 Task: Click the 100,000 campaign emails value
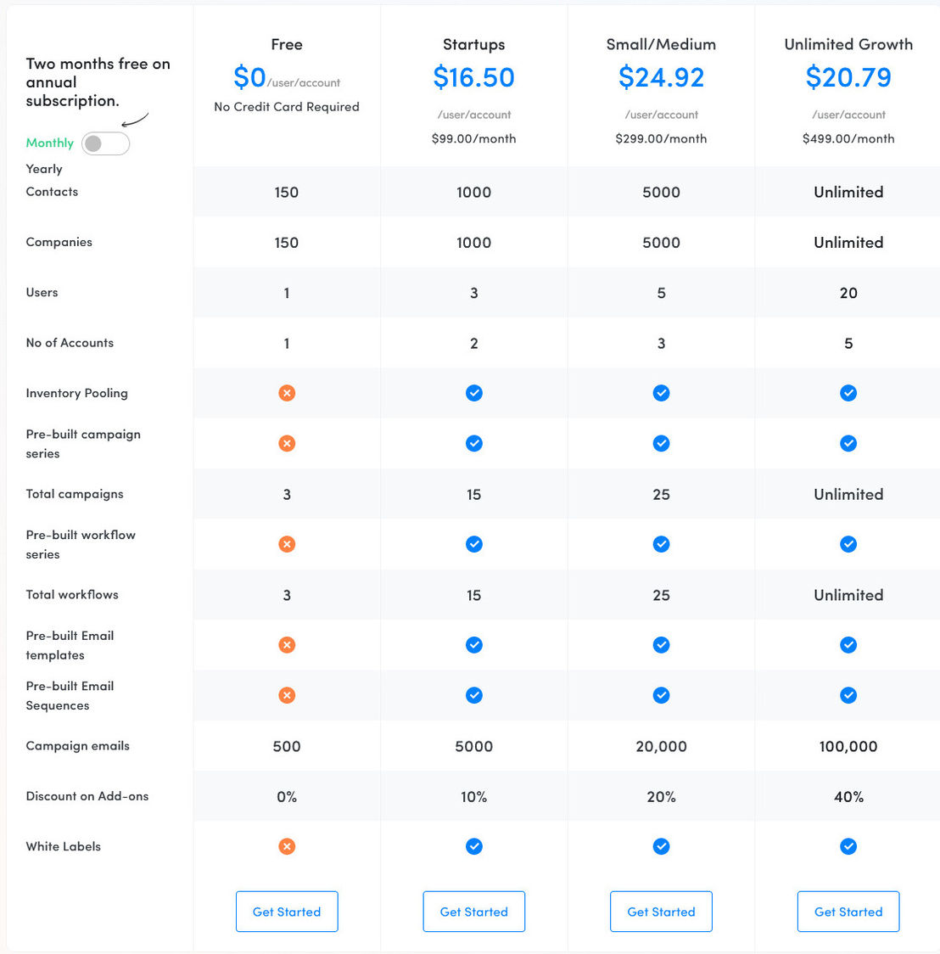(x=848, y=747)
